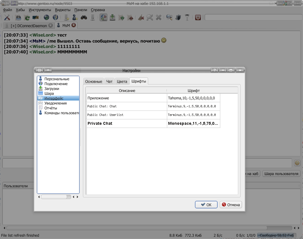
Task: Open the Файл menu
Action: [7, 10]
